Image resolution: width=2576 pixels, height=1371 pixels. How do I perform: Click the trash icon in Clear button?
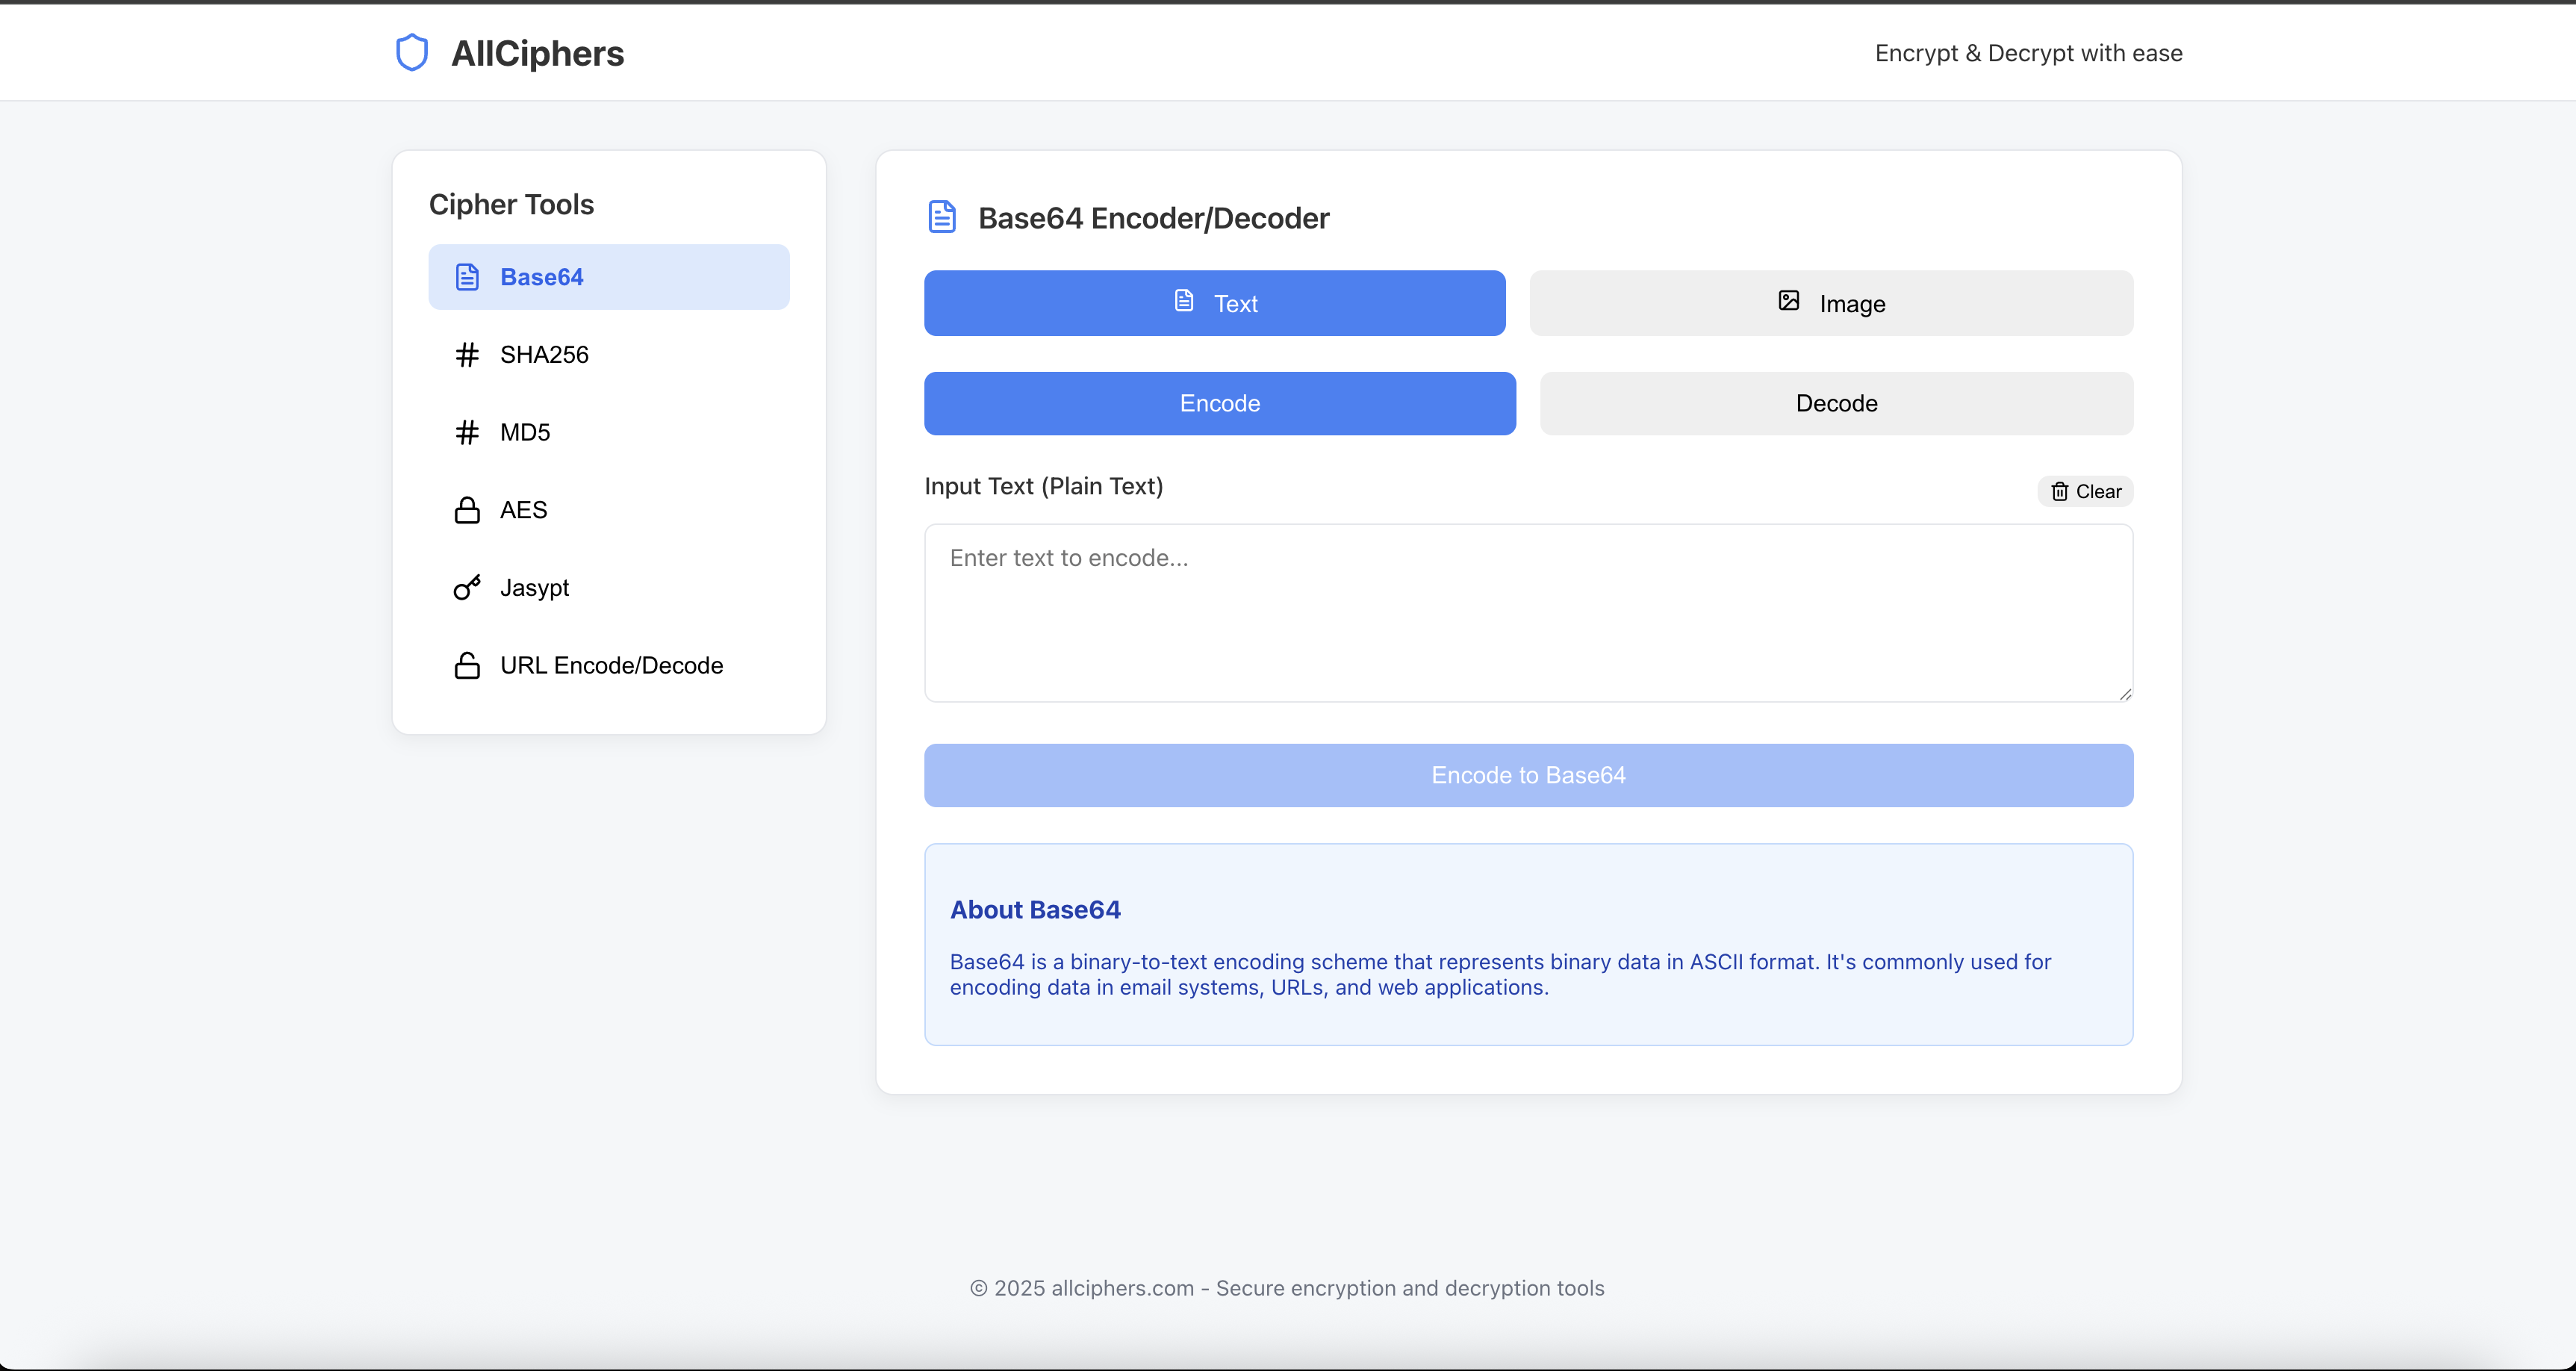point(2060,491)
